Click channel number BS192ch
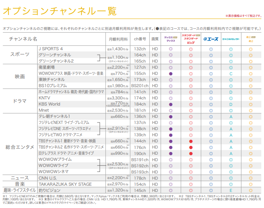Viewport: 264px width, 208px height. [140, 166]
